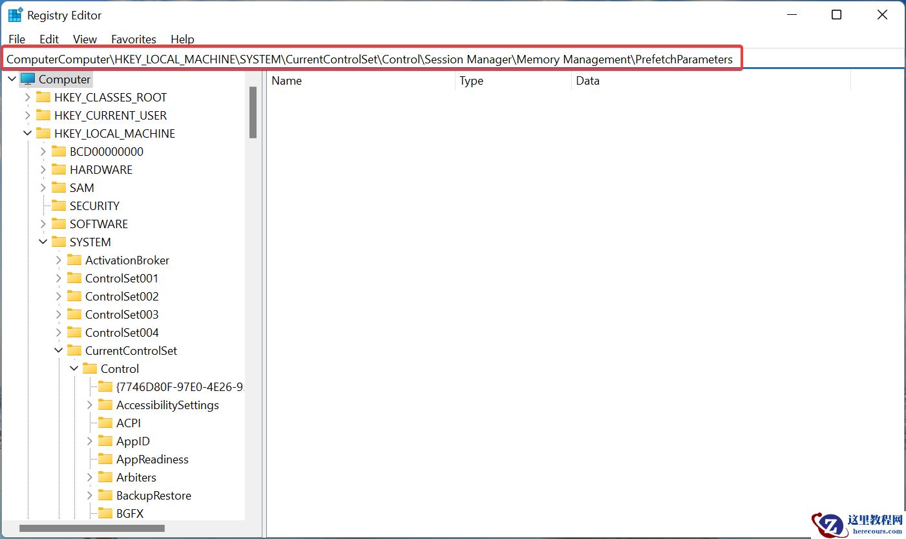The image size is (906, 539).
Task: Select the SOFTWARE folder icon
Action: pos(59,224)
